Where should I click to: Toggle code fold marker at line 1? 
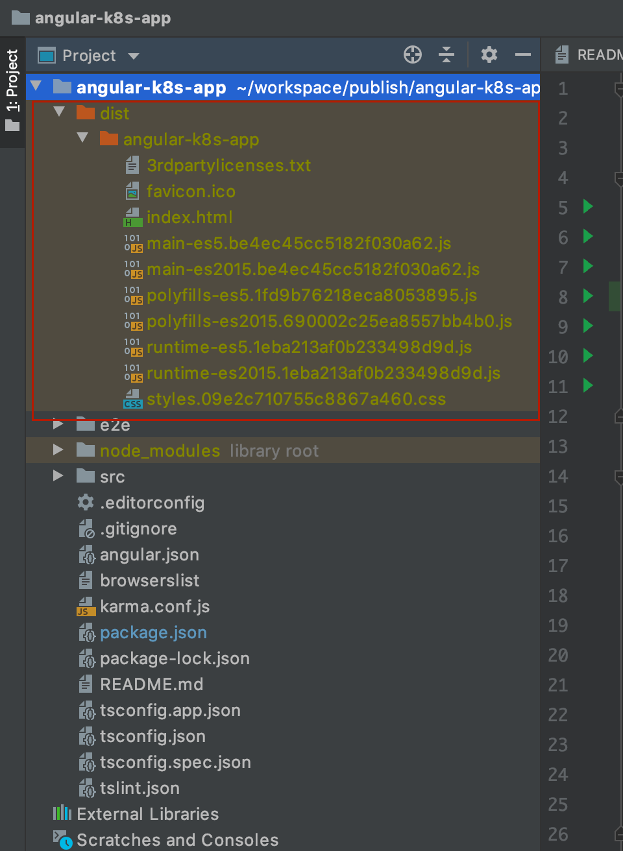[x=618, y=89]
